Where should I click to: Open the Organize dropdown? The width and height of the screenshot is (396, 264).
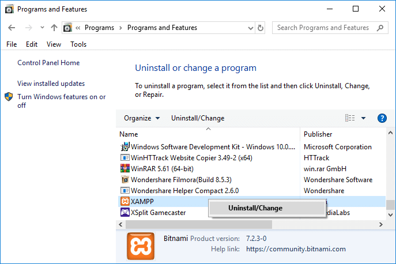pyautogui.click(x=141, y=118)
